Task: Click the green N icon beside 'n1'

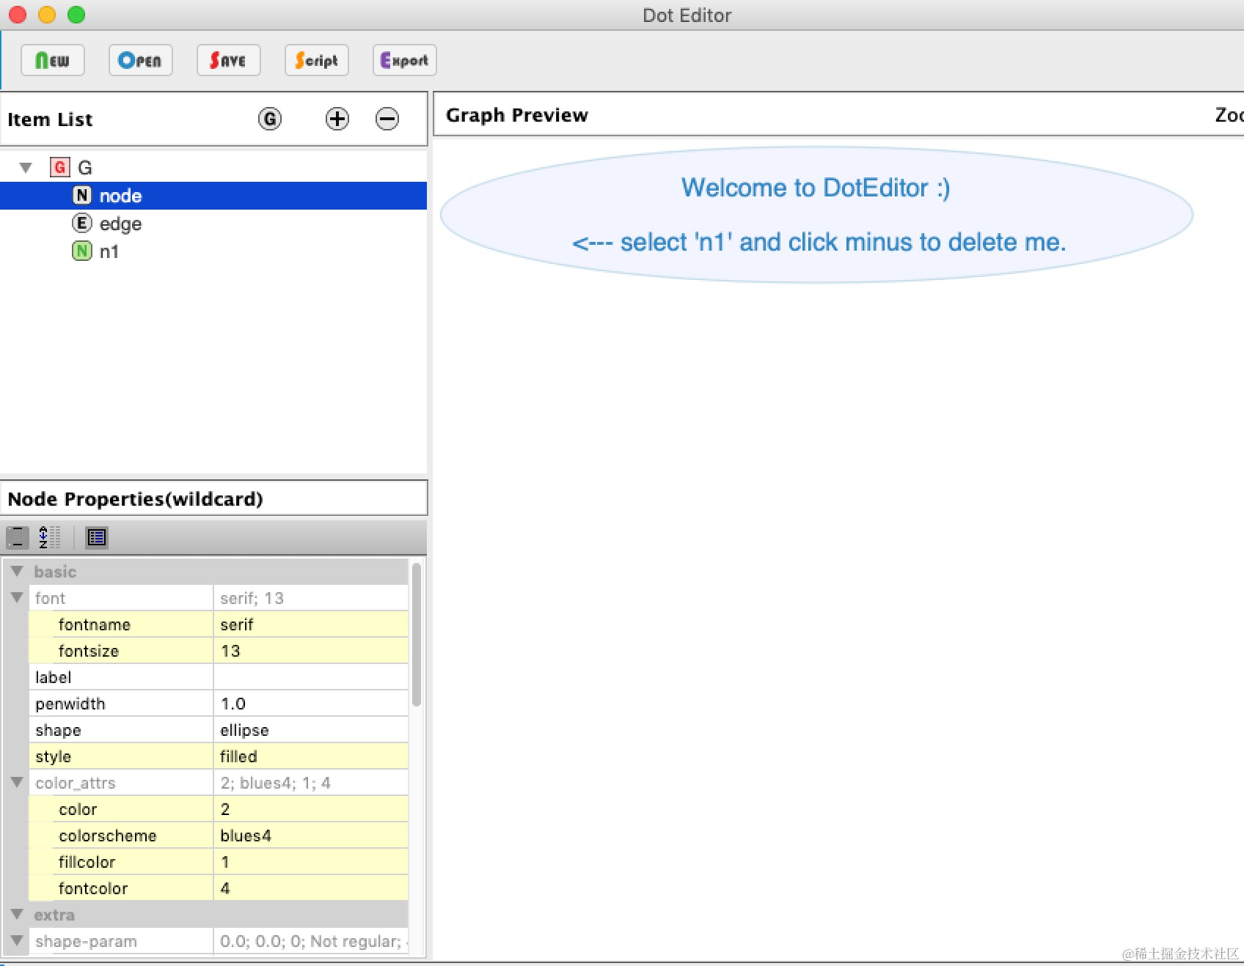Action: pos(82,251)
